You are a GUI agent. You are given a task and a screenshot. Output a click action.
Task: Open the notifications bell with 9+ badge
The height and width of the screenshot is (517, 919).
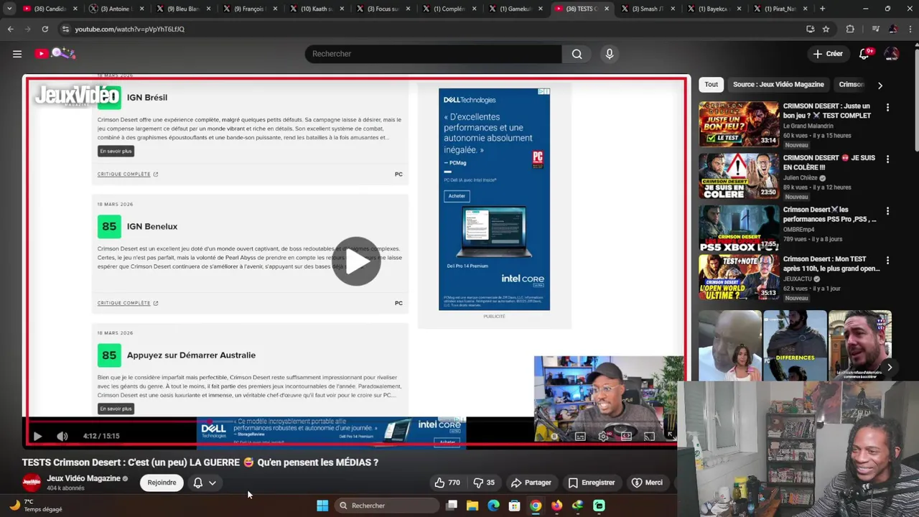tap(864, 54)
